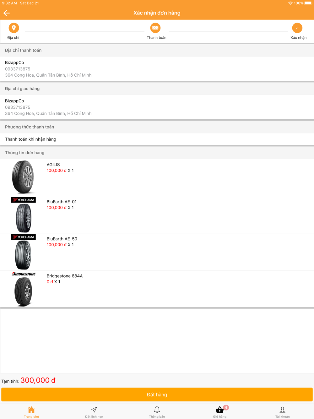The width and height of the screenshot is (314, 419).
Task: Select the Bridgestone 684A tire image
Action: tap(24, 289)
